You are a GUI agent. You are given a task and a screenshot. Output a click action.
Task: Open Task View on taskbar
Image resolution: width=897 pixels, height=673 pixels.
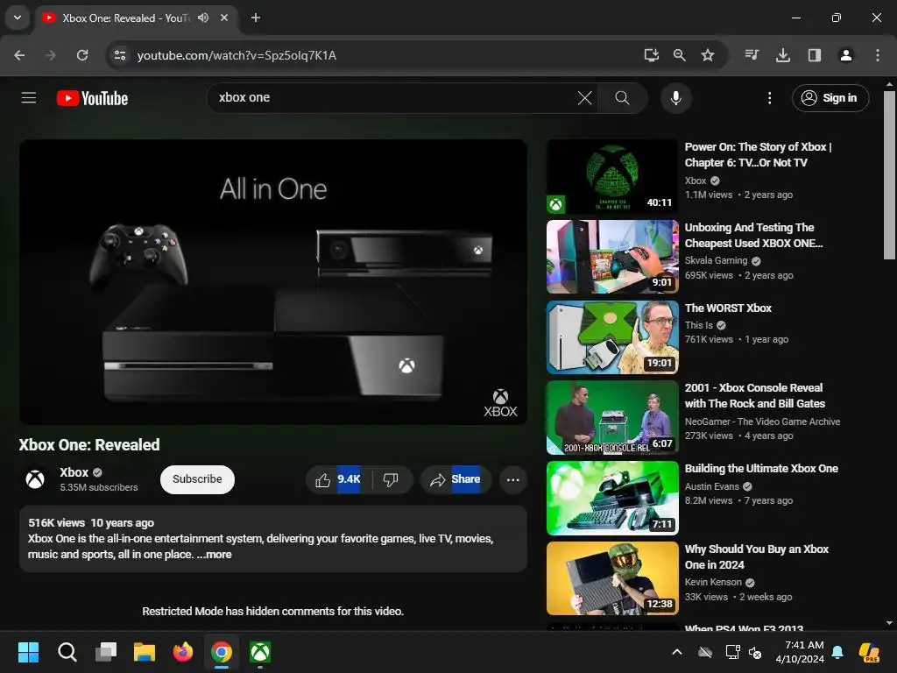(x=106, y=652)
